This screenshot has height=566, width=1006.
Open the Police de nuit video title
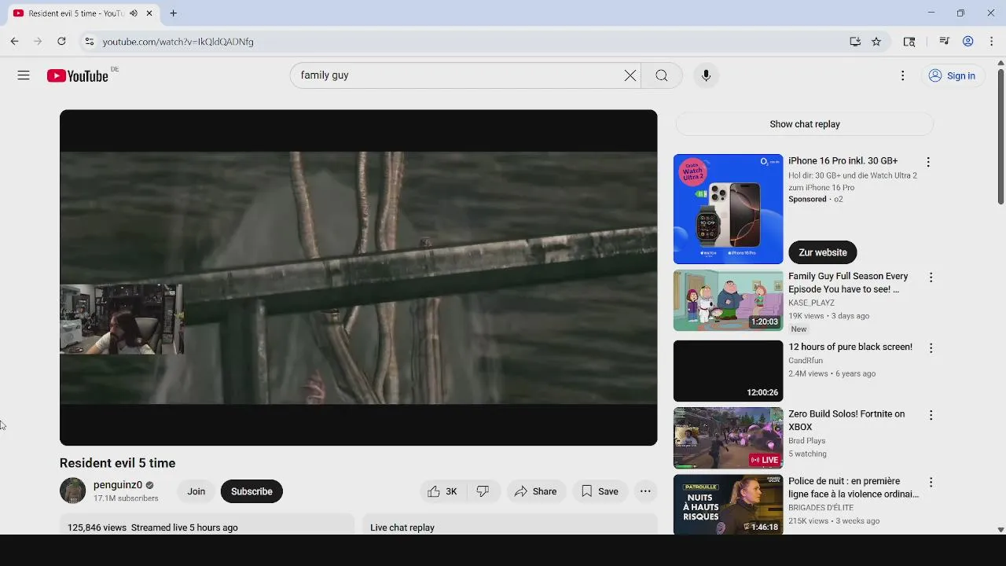[854, 487]
